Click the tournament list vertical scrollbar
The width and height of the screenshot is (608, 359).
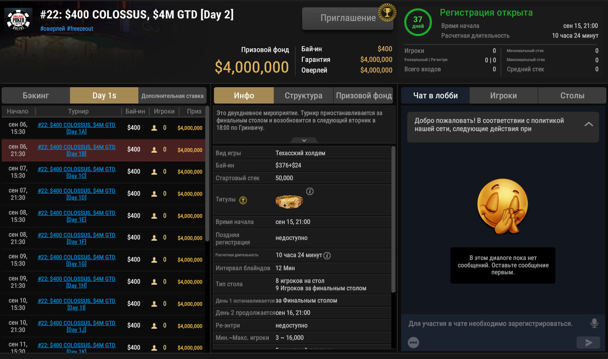208,164
